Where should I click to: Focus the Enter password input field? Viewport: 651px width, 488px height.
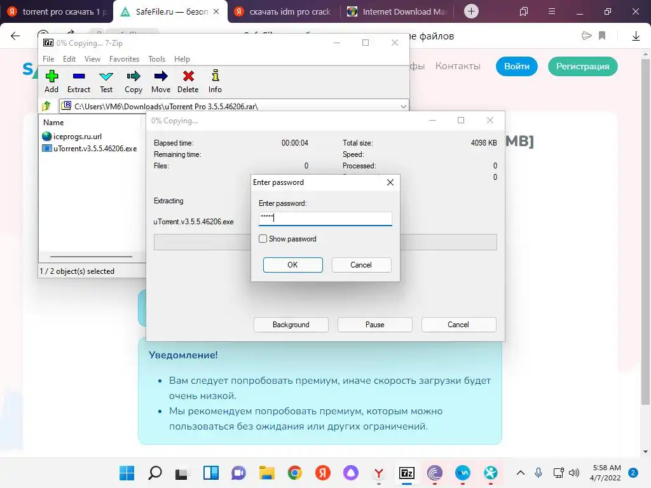click(x=325, y=219)
